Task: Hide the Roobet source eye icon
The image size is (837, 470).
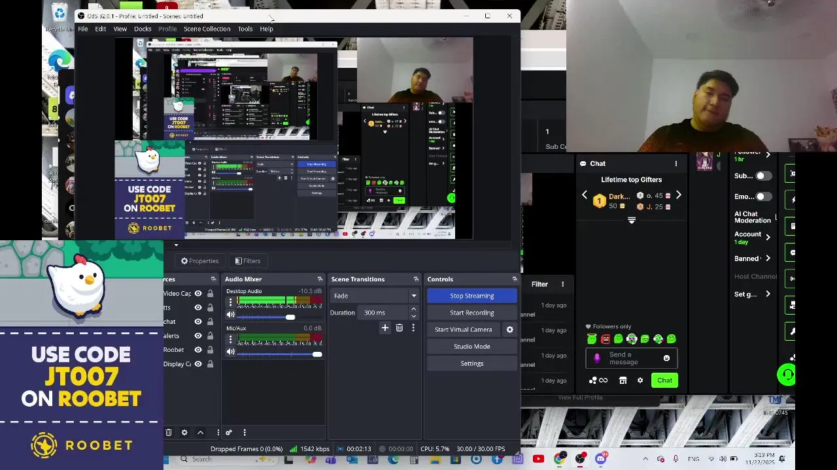Action: (x=198, y=350)
